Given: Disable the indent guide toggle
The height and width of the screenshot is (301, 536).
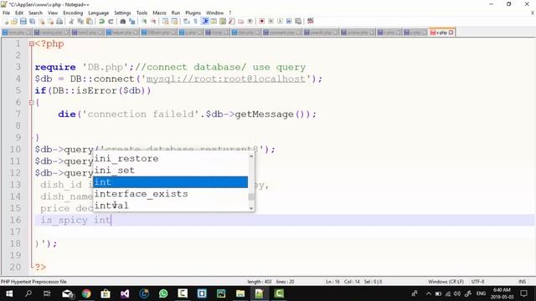Looking at the screenshot, I should (x=205, y=21).
